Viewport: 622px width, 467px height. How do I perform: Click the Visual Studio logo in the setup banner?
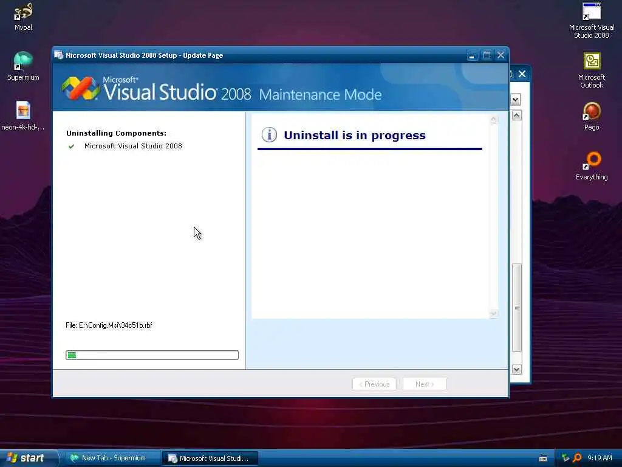80,88
